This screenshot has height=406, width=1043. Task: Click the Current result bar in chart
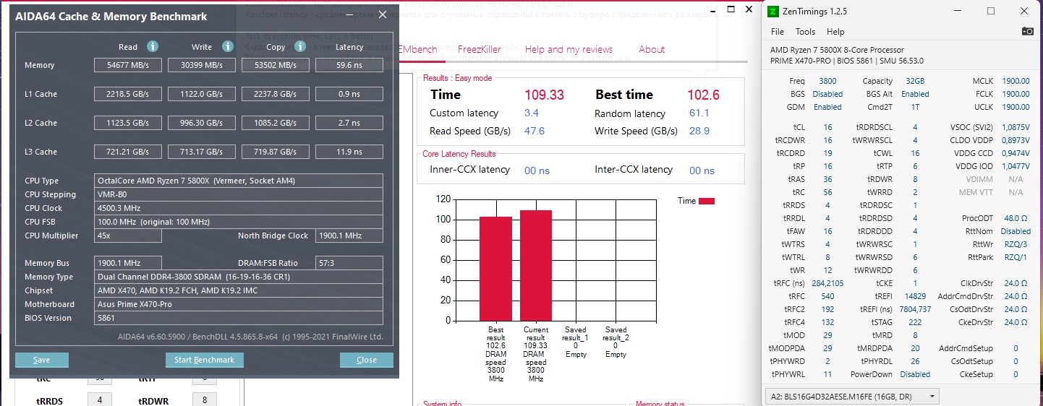(536, 265)
